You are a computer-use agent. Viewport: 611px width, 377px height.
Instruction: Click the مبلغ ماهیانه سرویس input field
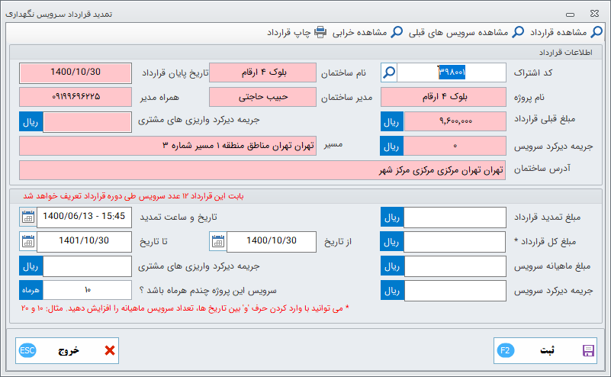[x=455, y=266]
